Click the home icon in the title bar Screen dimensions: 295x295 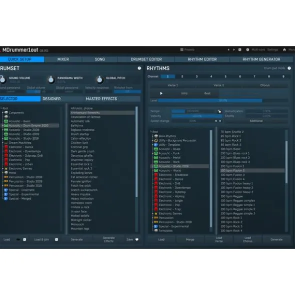[284, 50]
